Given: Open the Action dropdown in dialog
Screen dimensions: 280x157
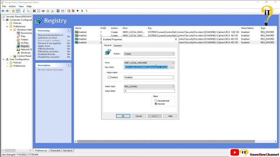Looking at the screenshot, I should tap(149, 54).
